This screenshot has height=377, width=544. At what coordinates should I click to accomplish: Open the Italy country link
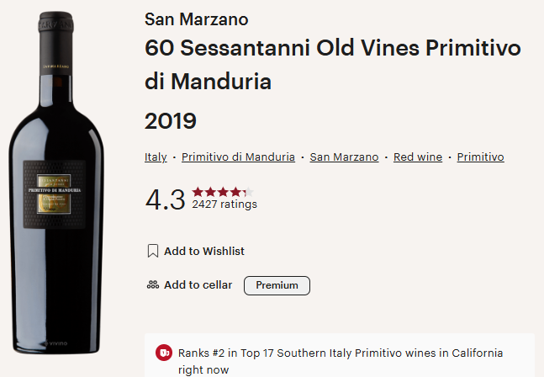point(156,157)
